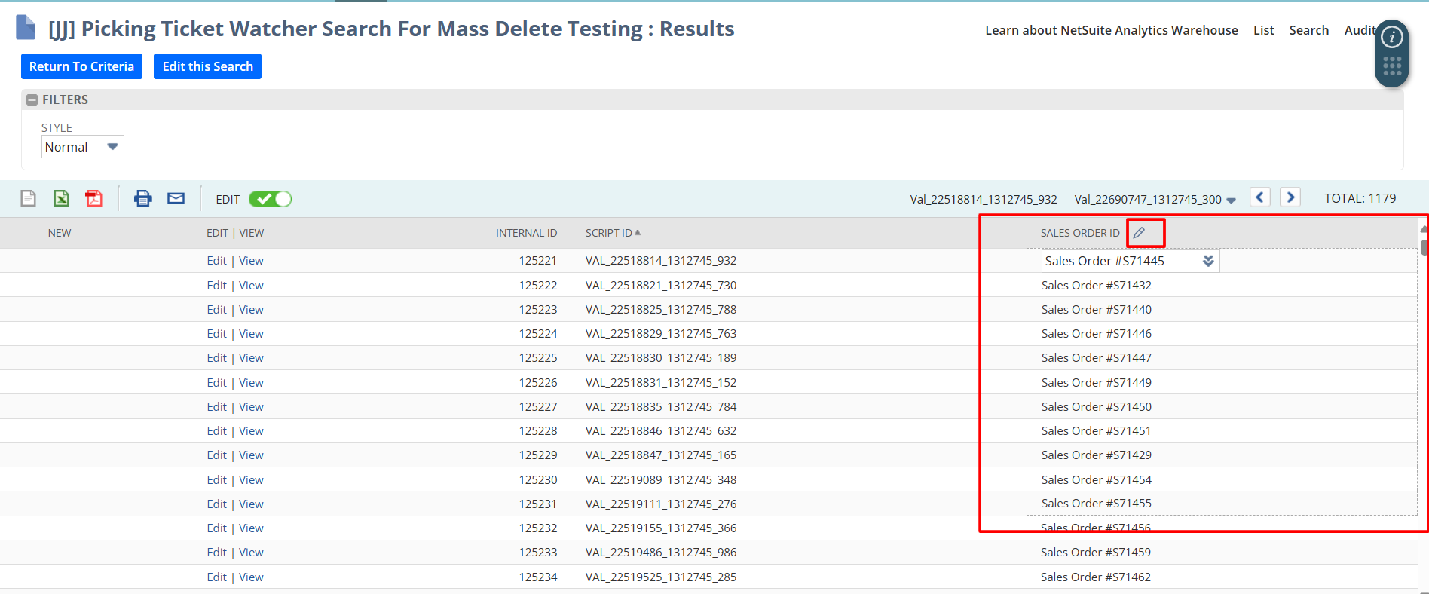1429x594 pixels.
Task: Click View link for record 125221
Action: pos(251,261)
